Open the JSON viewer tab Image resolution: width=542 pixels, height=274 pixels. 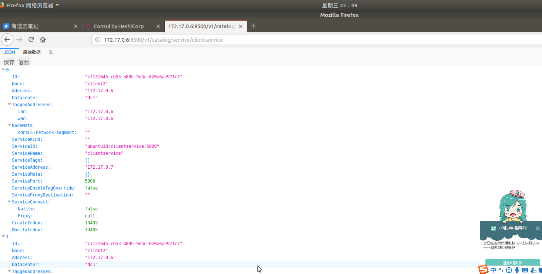pyautogui.click(x=9, y=52)
